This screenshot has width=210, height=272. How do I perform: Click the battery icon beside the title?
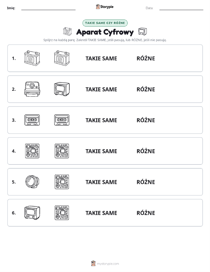coord(67,31)
